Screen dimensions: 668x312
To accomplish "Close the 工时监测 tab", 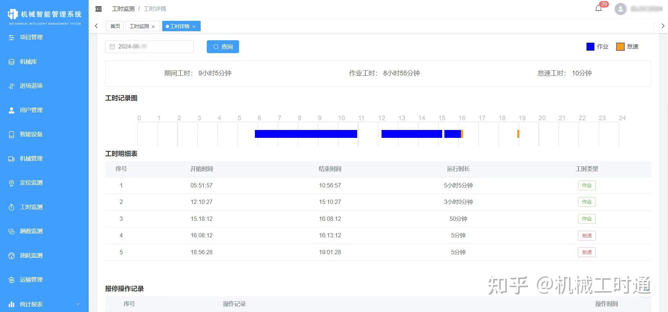I will (153, 27).
